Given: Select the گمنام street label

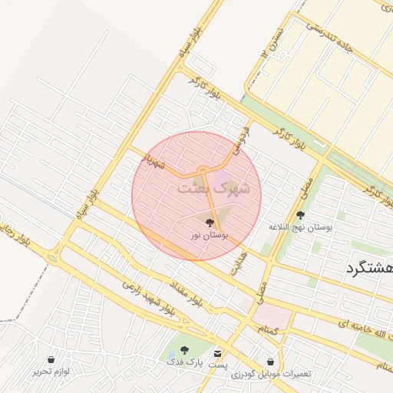Looking at the screenshot, I should click(268, 330).
